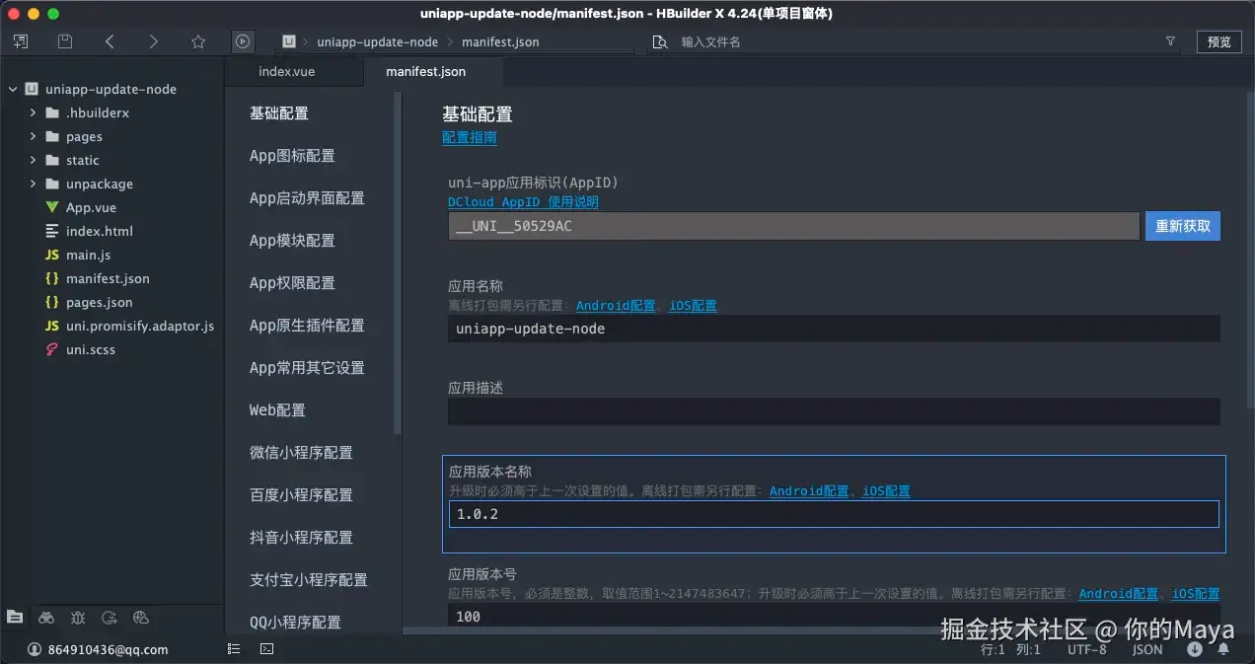
Task: Go forward with the right arrow
Action: pyautogui.click(x=153, y=41)
